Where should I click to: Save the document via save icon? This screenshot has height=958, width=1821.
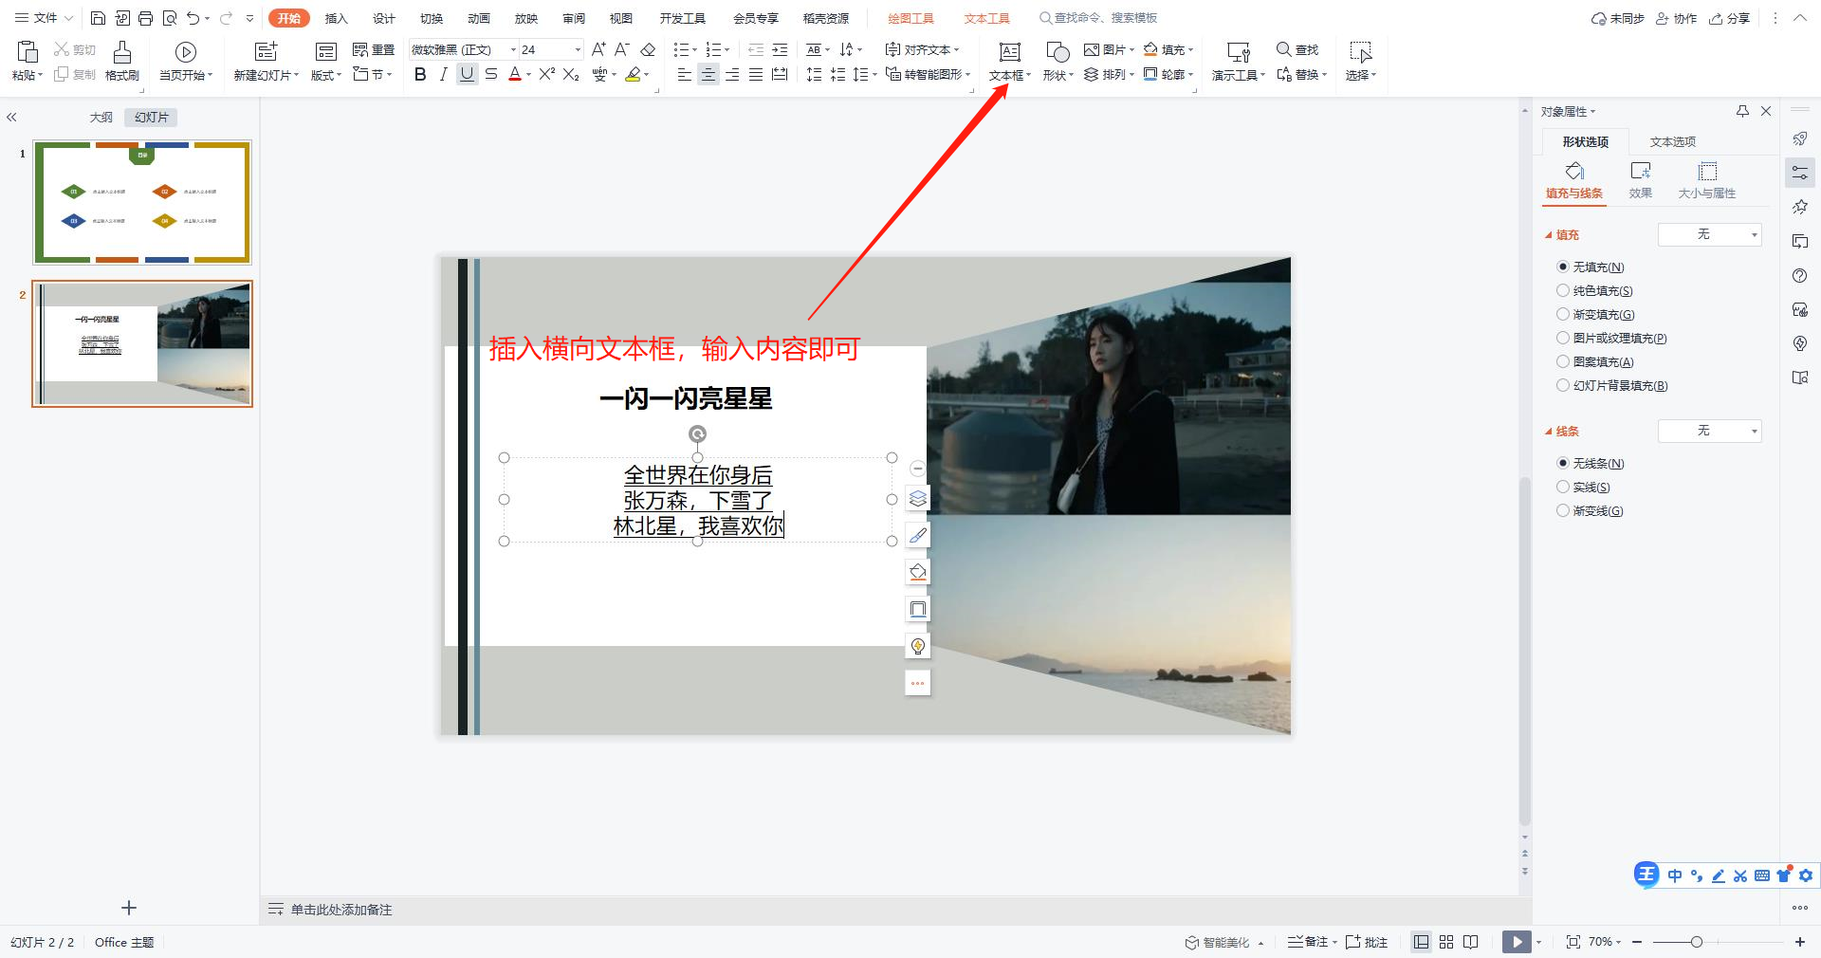(x=98, y=18)
